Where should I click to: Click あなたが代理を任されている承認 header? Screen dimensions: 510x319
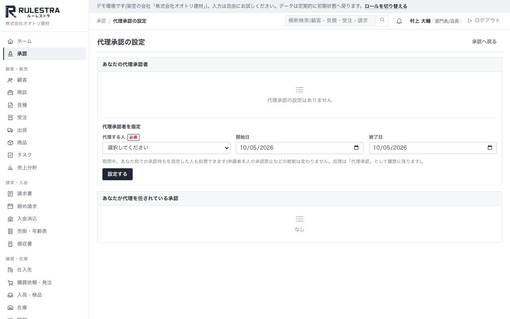click(x=300, y=199)
